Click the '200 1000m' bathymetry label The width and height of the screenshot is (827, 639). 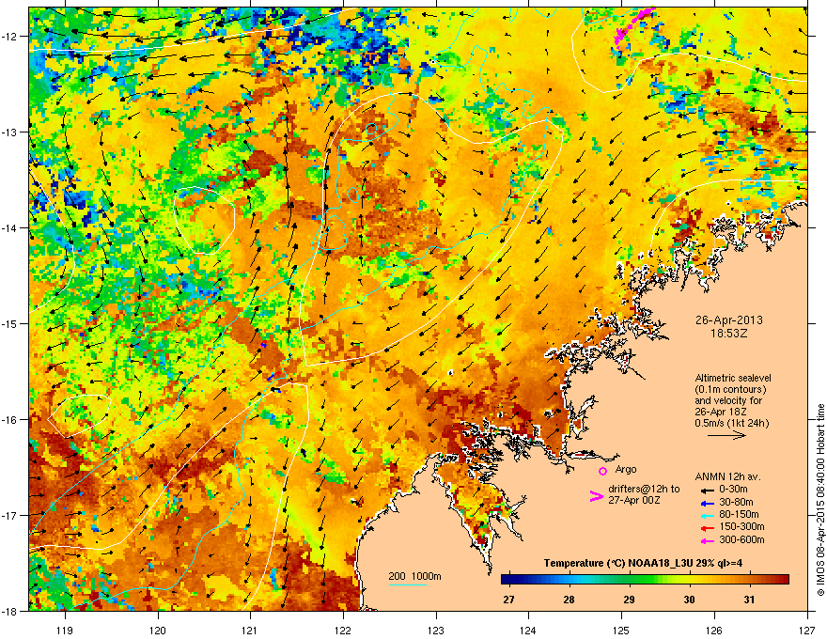(x=414, y=576)
